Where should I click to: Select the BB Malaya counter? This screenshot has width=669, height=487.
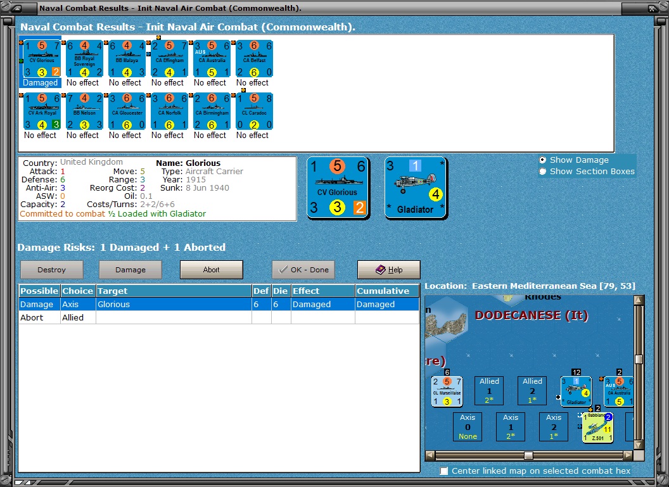(127, 59)
